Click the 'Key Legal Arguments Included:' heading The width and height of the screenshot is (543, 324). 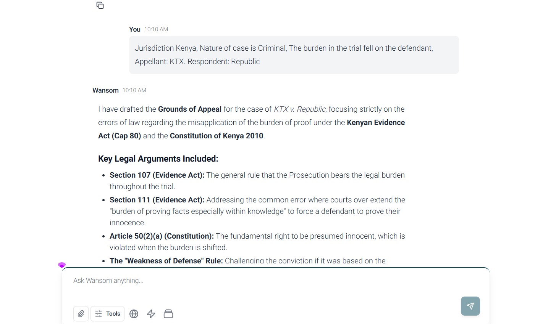[158, 159]
